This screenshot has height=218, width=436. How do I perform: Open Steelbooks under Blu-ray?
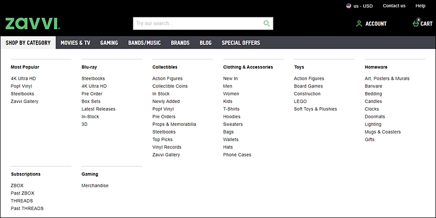[x=93, y=78]
